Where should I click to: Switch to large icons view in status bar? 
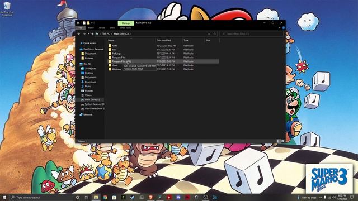tap(282, 141)
